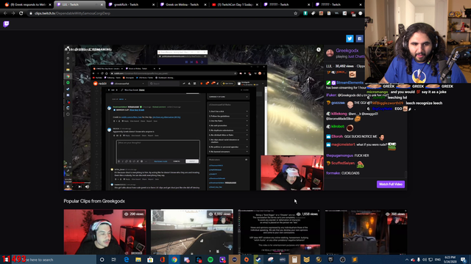471x264 pixels.
Task: Open Sublime Text from taskbar
Action: [x=355, y=260]
